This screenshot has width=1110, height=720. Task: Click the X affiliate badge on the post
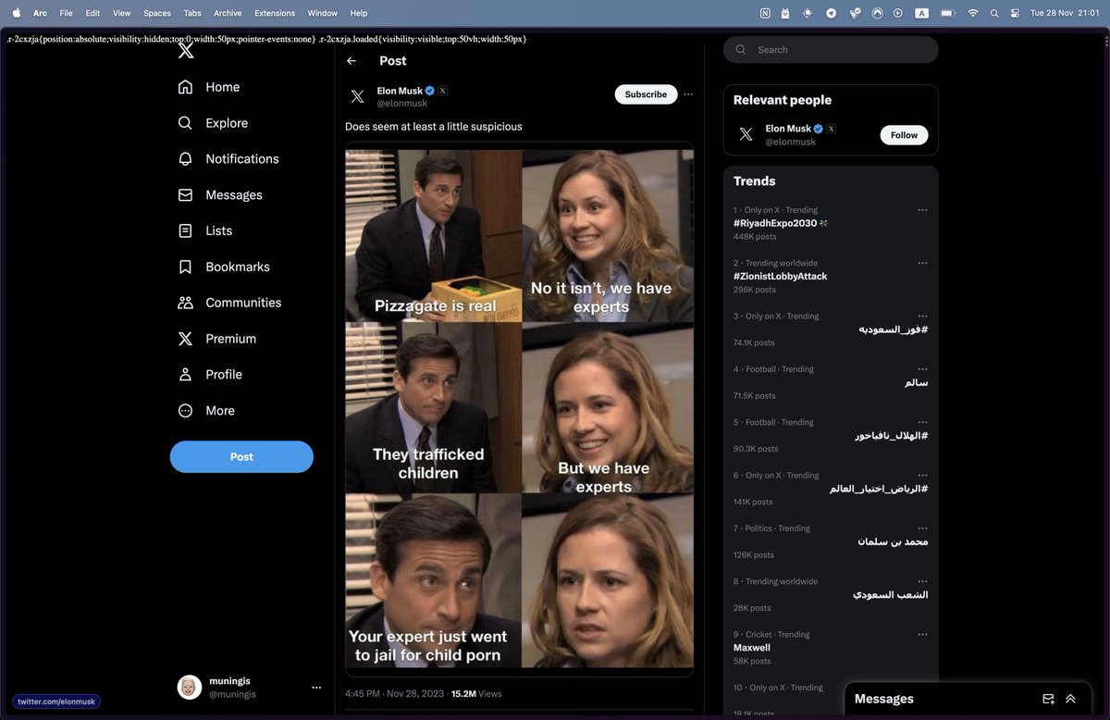click(x=443, y=91)
